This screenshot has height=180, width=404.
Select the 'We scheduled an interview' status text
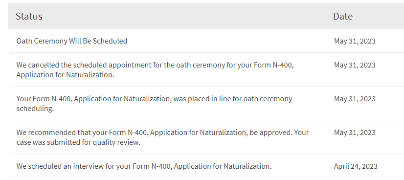[x=144, y=166]
